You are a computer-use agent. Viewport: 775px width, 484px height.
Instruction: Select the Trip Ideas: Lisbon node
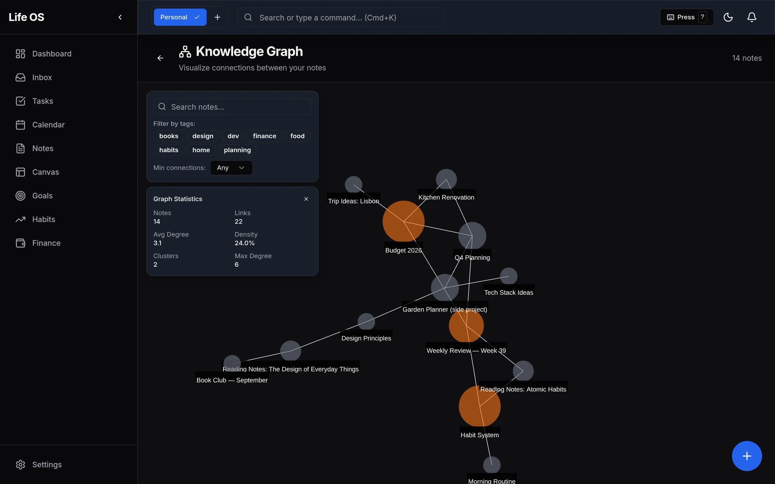[x=353, y=185]
